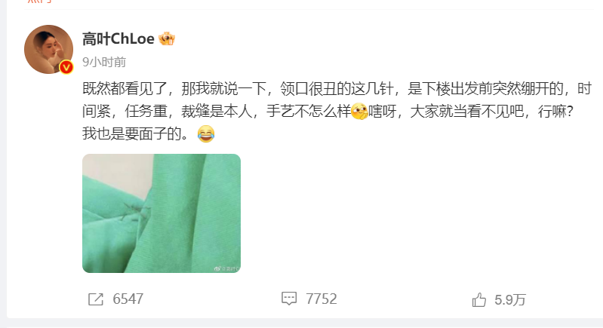This screenshot has height=328, width=603.
Task: Like the post with thumbs-up icon
Action: click(478, 299)
